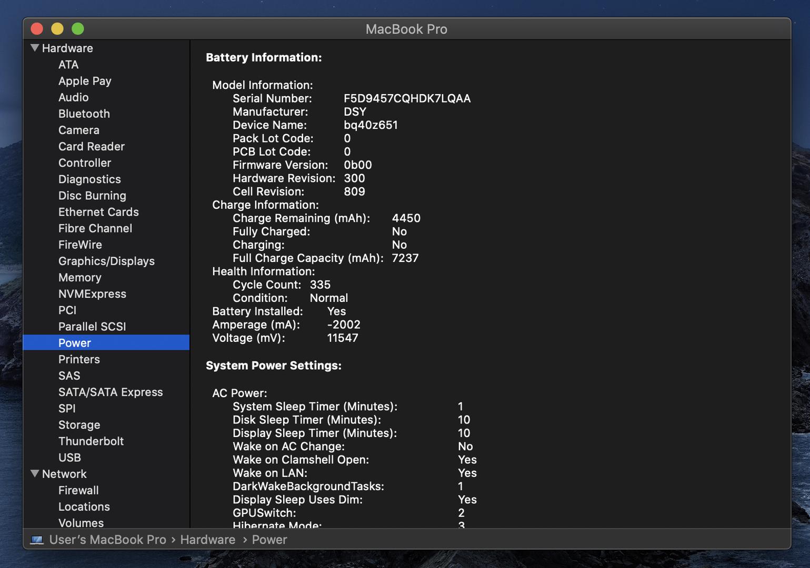The width and height of the screenshot is (810, 568).
Task: Collapse the Network section disclosure triangle
Action: click(x=35, y=473)
